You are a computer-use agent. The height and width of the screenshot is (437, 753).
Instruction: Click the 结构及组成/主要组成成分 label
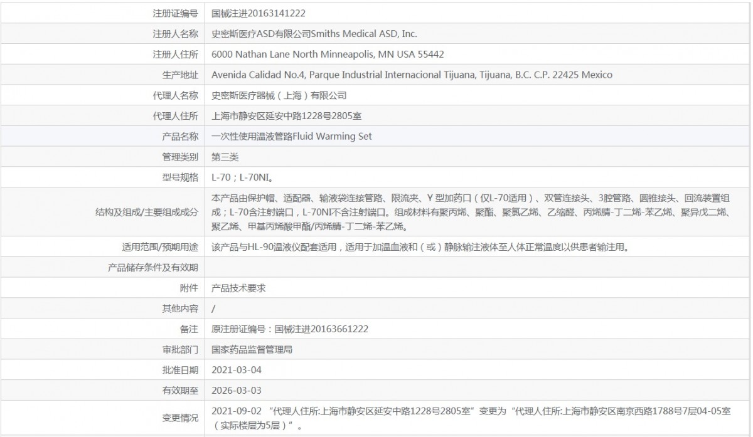point(147,212)
